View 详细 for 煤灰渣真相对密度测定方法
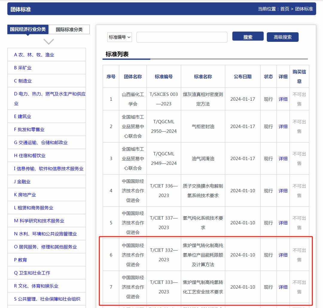The width and height of the screenshot is (323, 308). [283, 99]
